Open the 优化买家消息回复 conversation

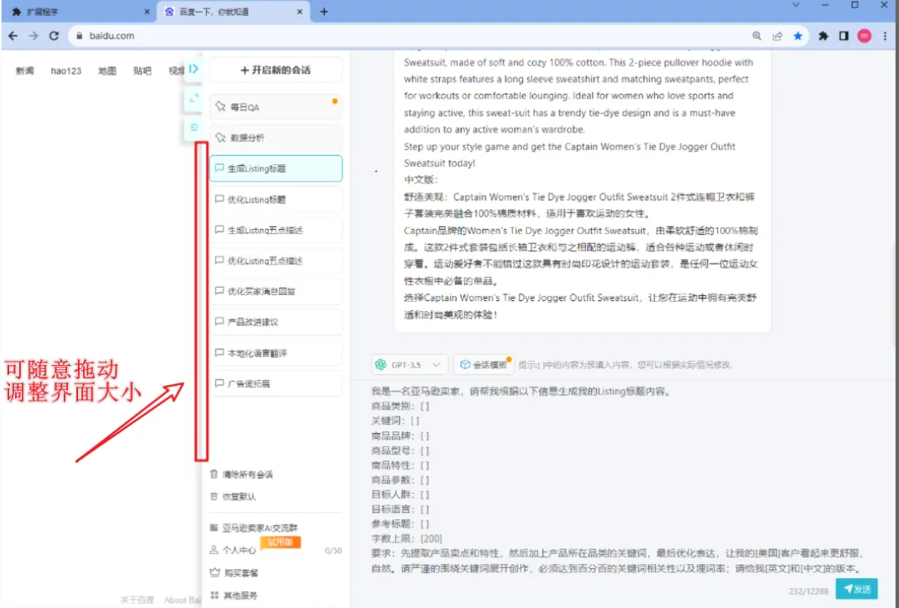coord(276,291)
